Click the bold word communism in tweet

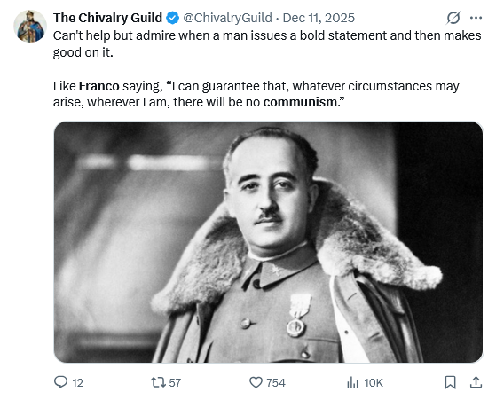(300, 102)
